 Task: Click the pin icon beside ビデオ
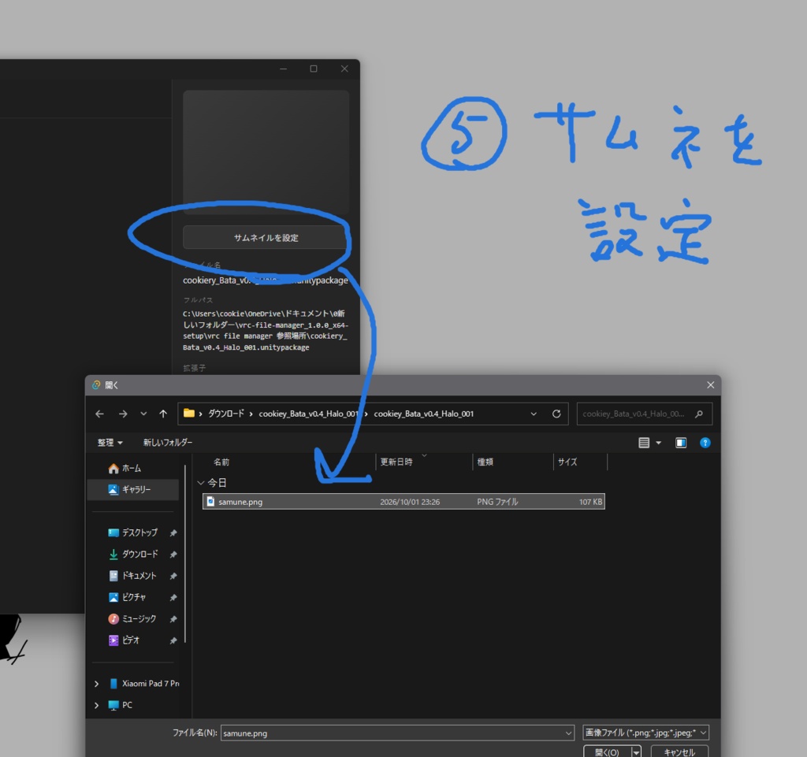point(173,640)
